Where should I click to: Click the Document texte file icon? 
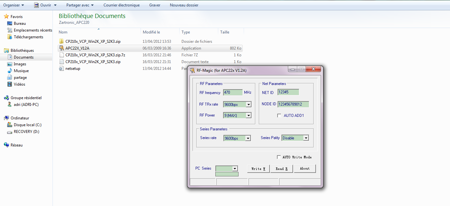[x=62, y=61]
